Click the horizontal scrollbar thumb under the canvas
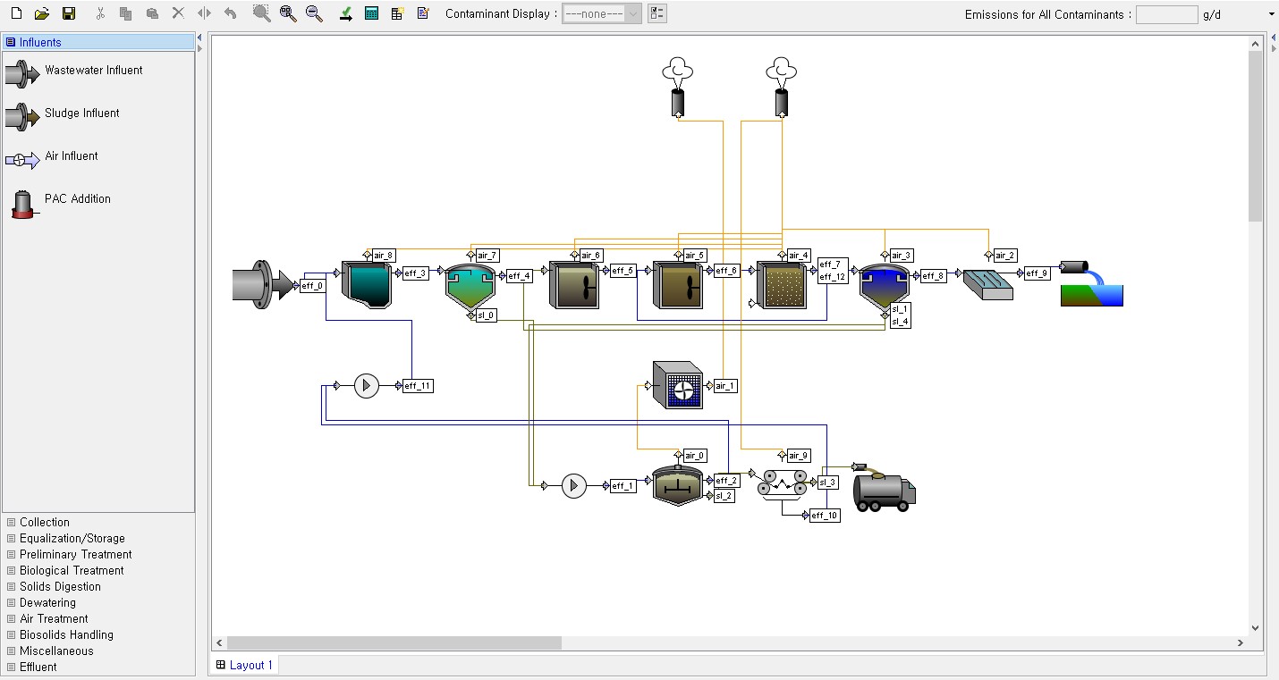 pos(394,642)
